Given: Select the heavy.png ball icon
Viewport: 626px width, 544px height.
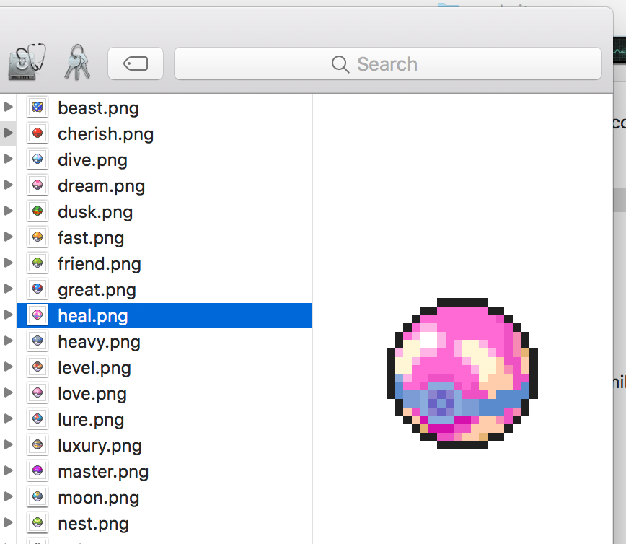Looking at the screenshot, I should click(37, 341).
